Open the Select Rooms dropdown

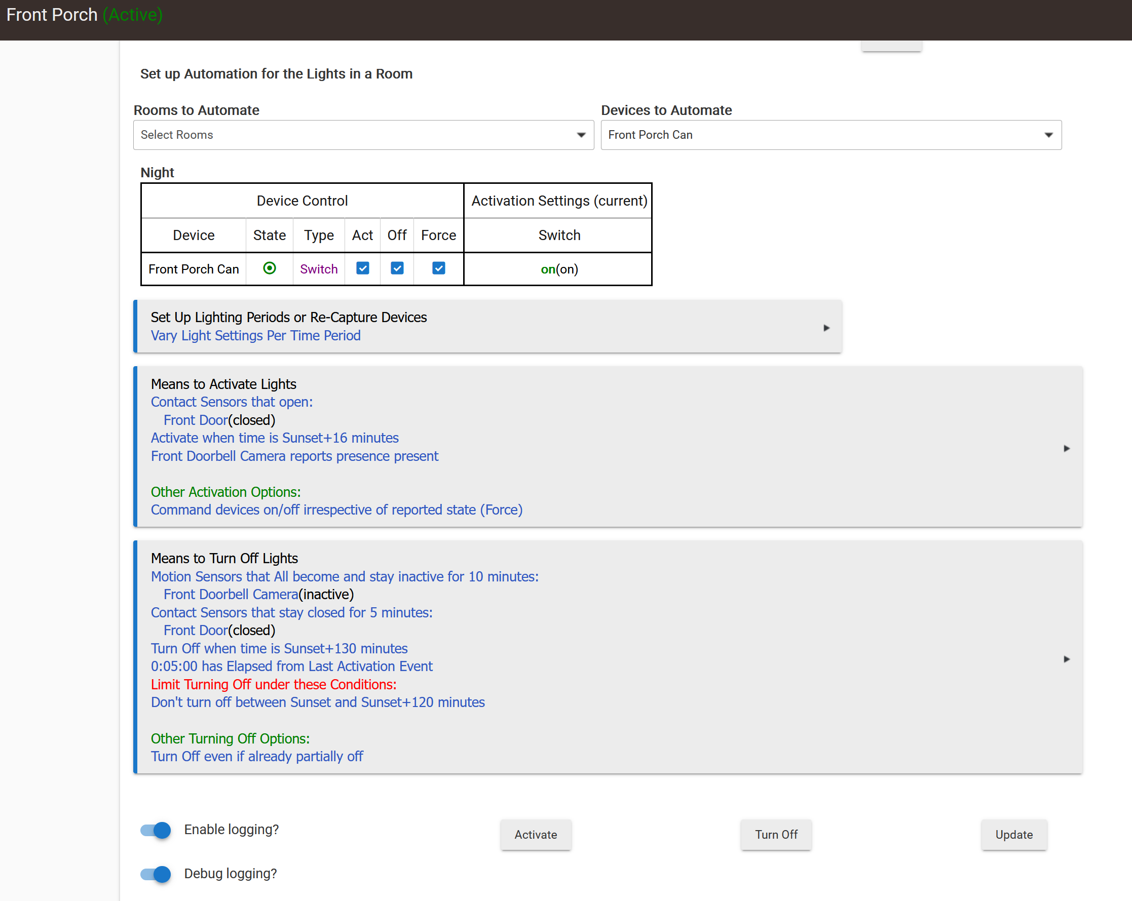363,135
